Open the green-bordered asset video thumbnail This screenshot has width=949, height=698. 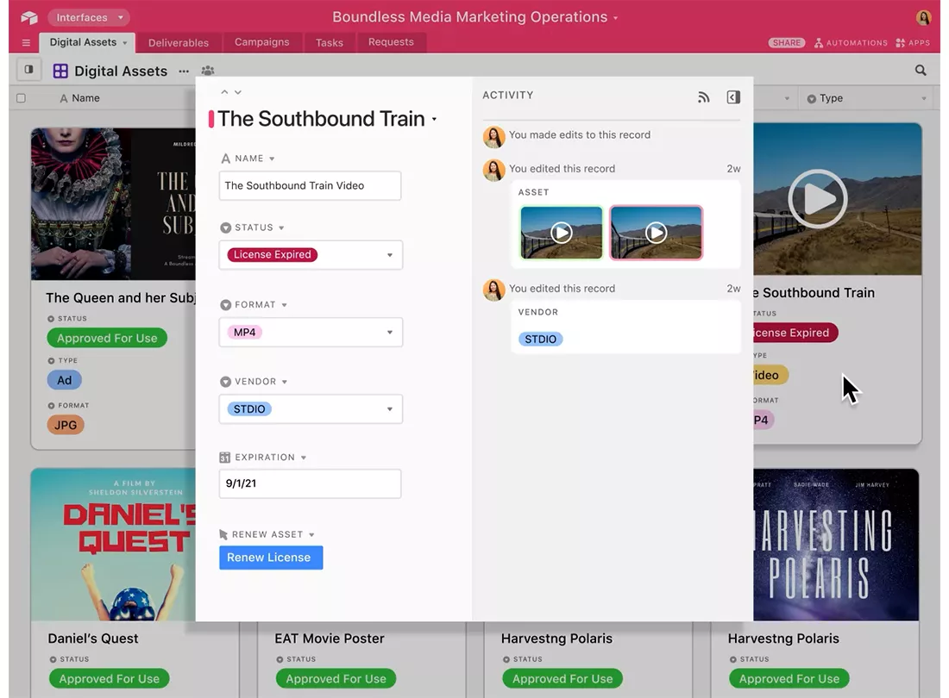[x=562, y=233]
